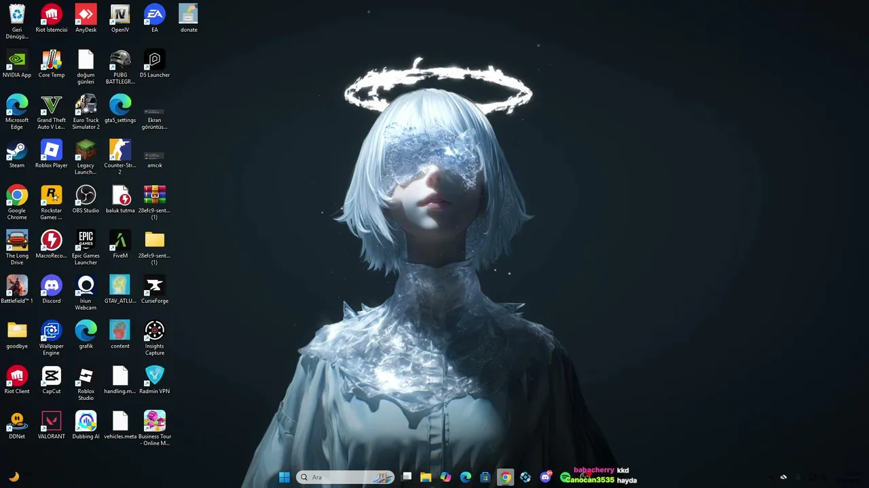
Task: Select the D5 Launcher desktop icon
Action: pyautogui.click(x=155, y=60)
